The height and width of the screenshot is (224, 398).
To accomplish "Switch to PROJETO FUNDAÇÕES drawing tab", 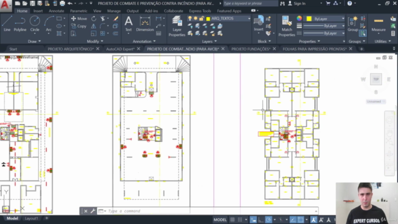I will pos(251,49).
